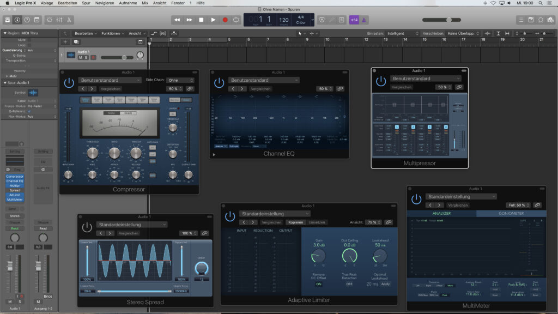This screenshot has height=314, width=558.
Task: Open the Spur menu
Action: [x=86, y=3]
